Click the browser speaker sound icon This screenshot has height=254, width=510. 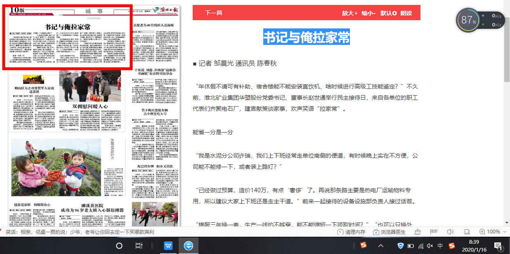tap(450, 232)
